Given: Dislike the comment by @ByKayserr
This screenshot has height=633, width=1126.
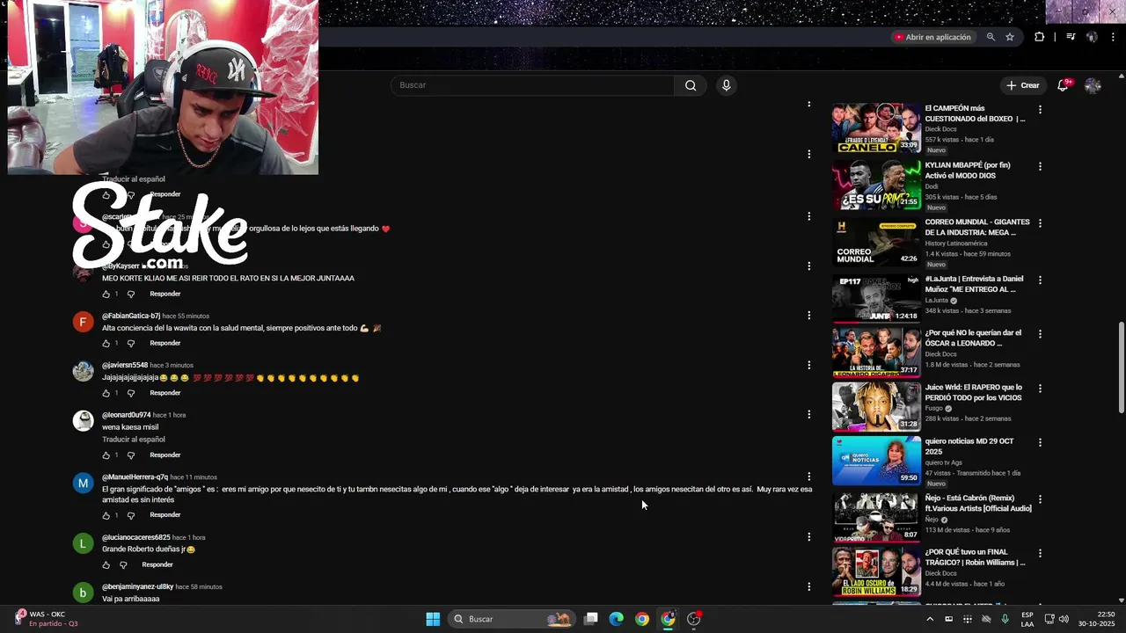Looking at the screenshot, I should coord(131,294).
